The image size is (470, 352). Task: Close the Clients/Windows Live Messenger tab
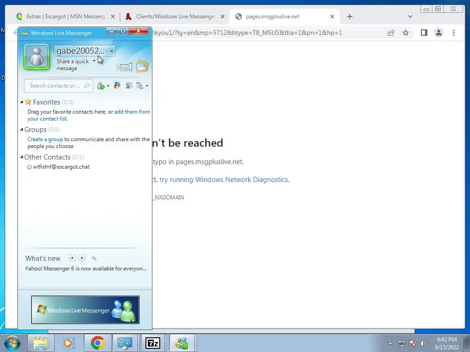(223, 17)
